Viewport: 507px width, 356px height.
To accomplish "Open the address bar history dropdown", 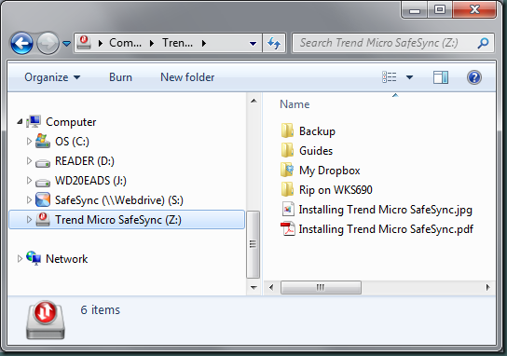I will coord(253,43).
